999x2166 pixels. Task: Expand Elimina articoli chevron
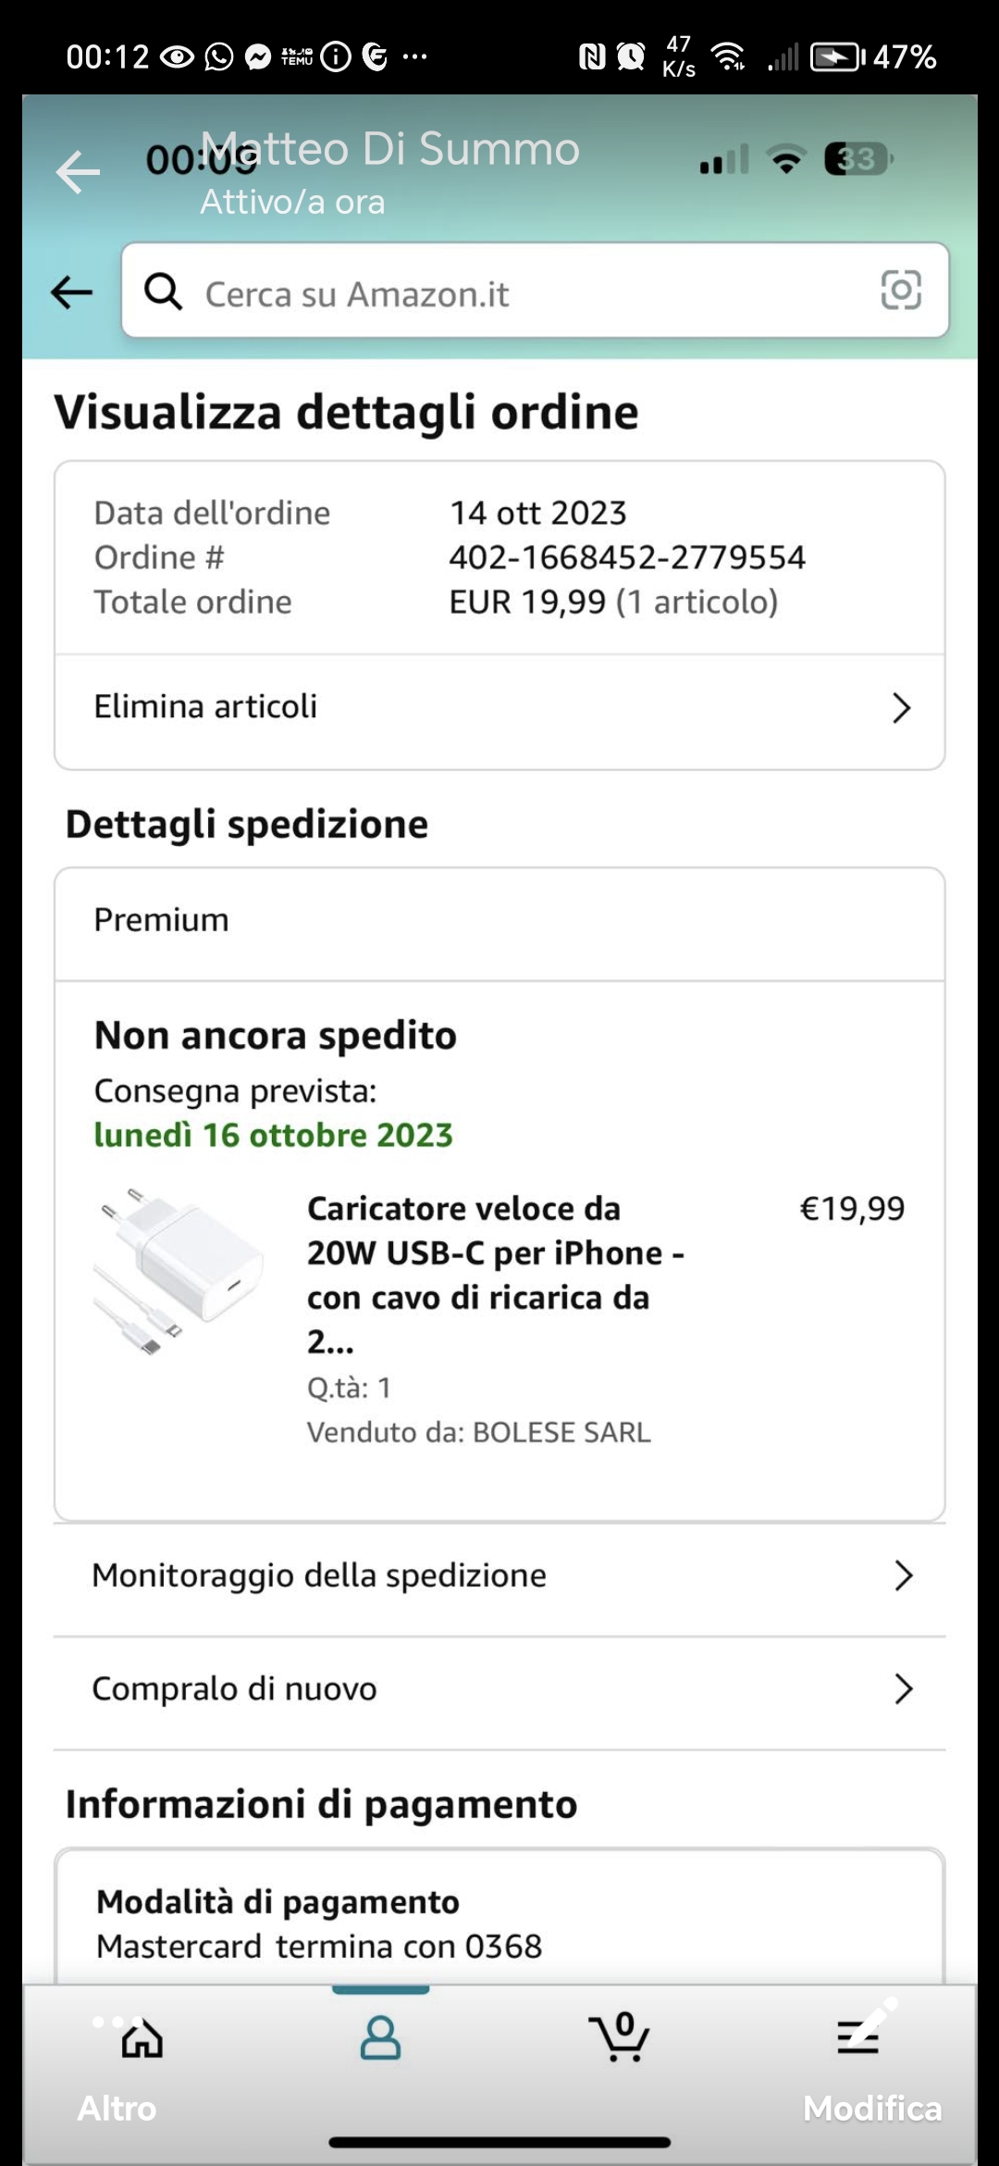901,708
